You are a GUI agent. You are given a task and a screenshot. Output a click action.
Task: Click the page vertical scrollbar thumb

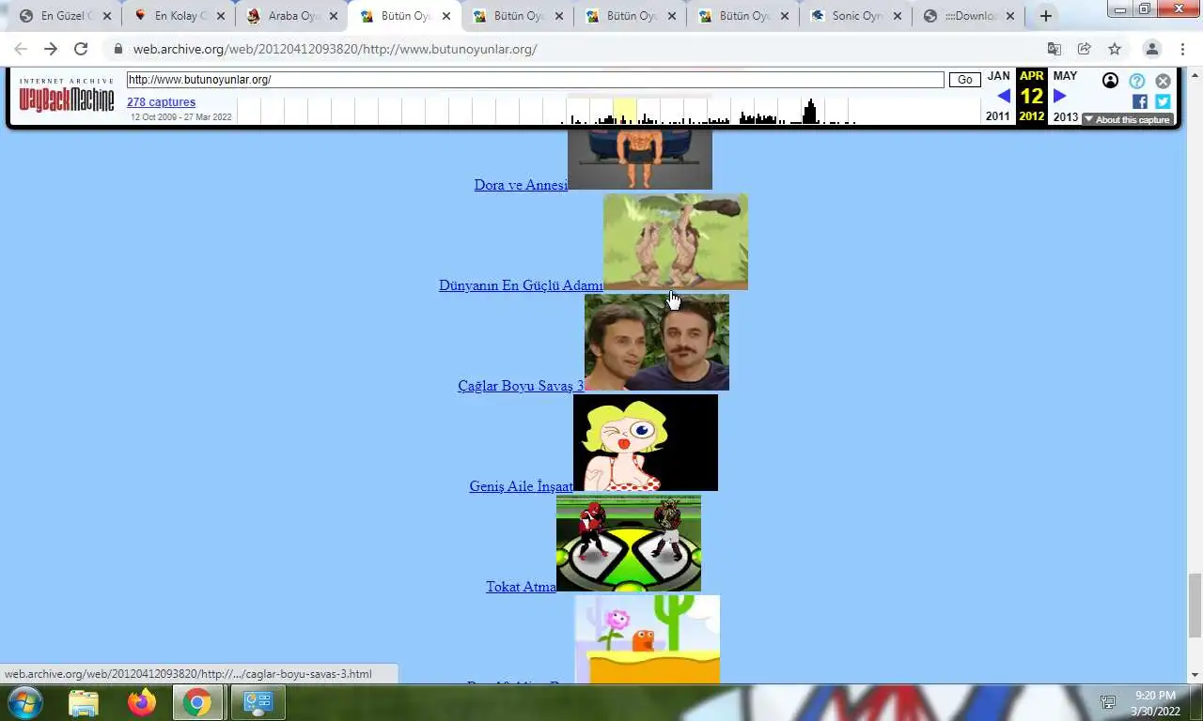point(1195,605)
